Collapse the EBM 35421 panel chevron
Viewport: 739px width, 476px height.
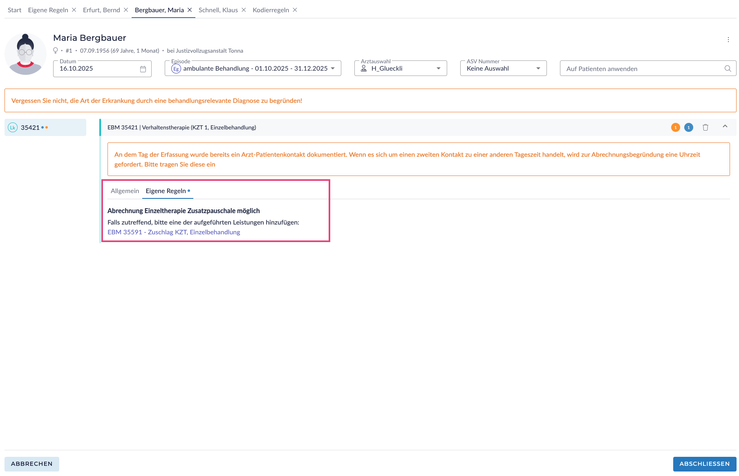(725, 127)
